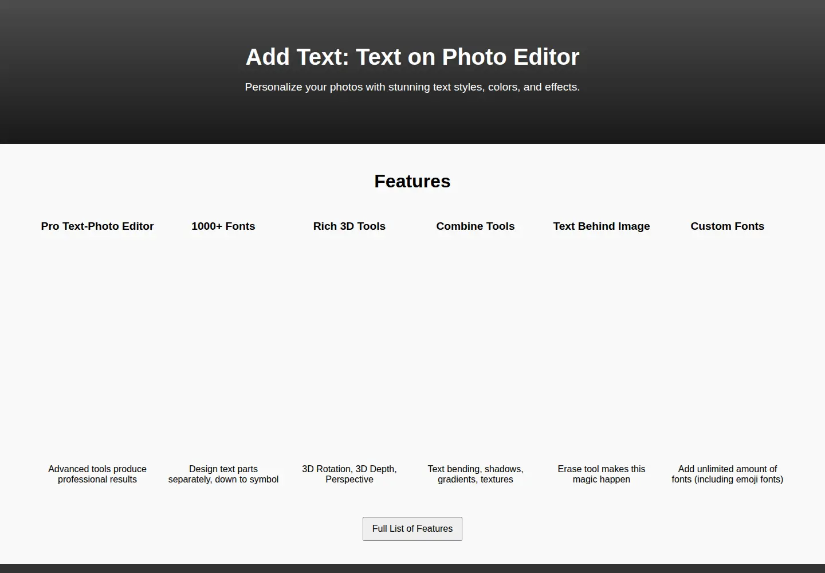Click "Text bending, shadows, gradients, textures" text
This screenshot has height=573, width=825.
(x=476, y=474)
